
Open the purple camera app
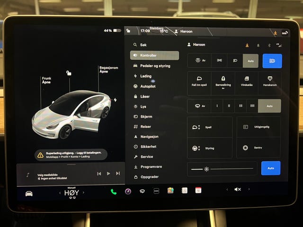[128, 192]
